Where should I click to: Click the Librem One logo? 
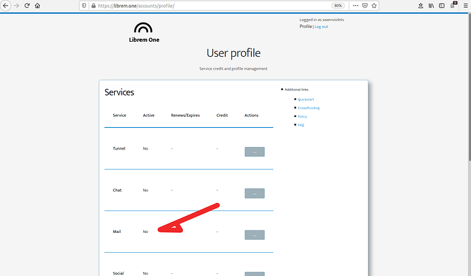(144, 33)
